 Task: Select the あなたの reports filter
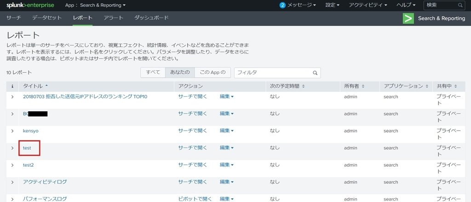click(x=180, y=73)
